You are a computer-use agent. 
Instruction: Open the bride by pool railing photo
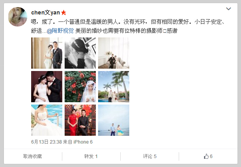[x=47, y=120]
